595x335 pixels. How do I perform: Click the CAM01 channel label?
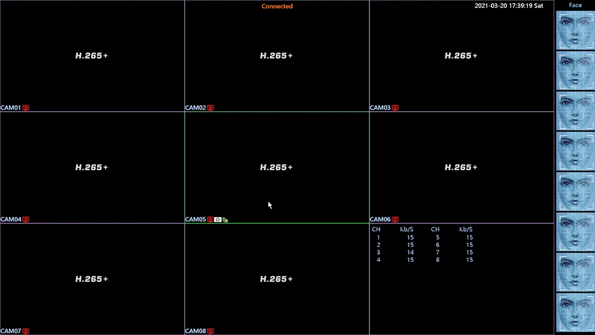tap(11, 108)
